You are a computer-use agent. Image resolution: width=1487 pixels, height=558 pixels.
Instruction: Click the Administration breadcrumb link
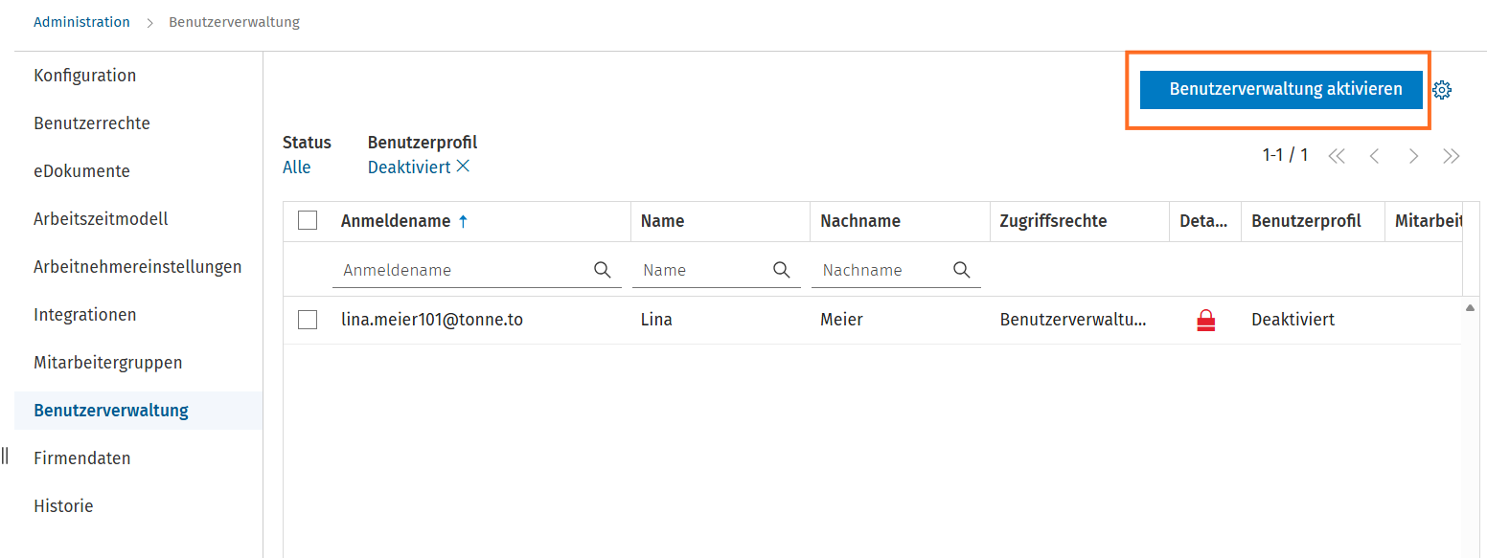point(81,22)
